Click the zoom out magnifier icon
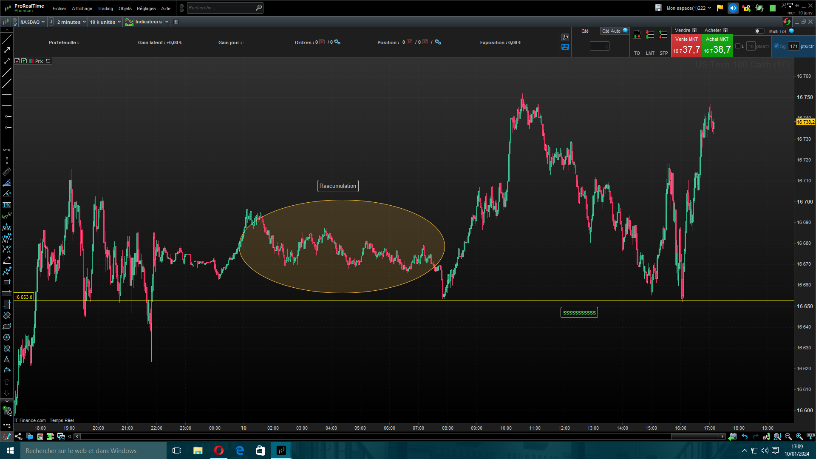Viewport: 816px width, 459px height. (x=788, y=436)
